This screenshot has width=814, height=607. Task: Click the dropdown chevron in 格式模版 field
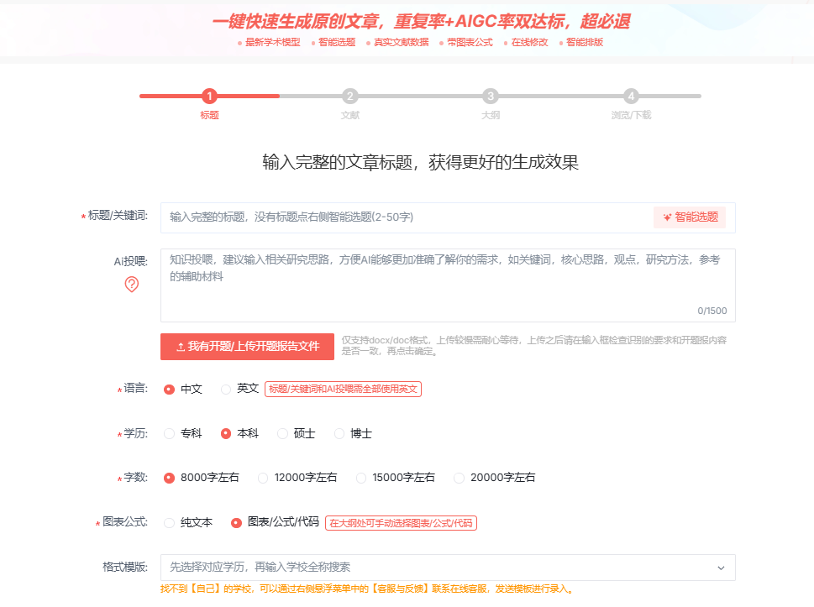[x=721, y=568]
